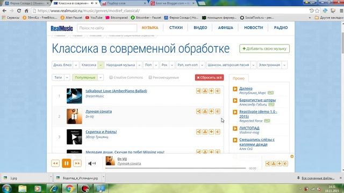Expand the Народная музыка dropdown arrow
The width and height of the screenshot is (344, 193).
[x=139, y=65]
